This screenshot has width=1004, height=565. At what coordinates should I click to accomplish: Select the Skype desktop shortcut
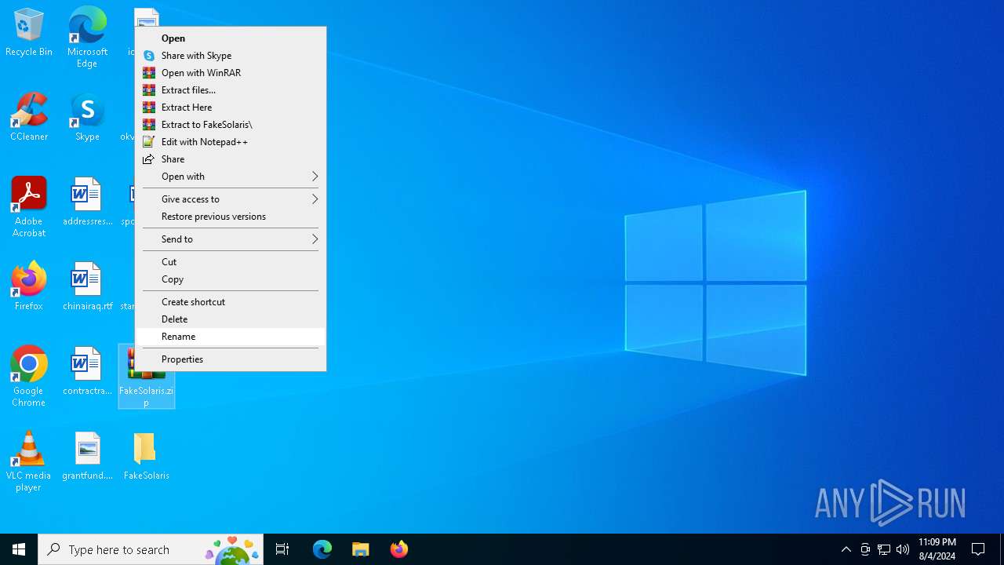pyautogui.click(x=87, y=117)
